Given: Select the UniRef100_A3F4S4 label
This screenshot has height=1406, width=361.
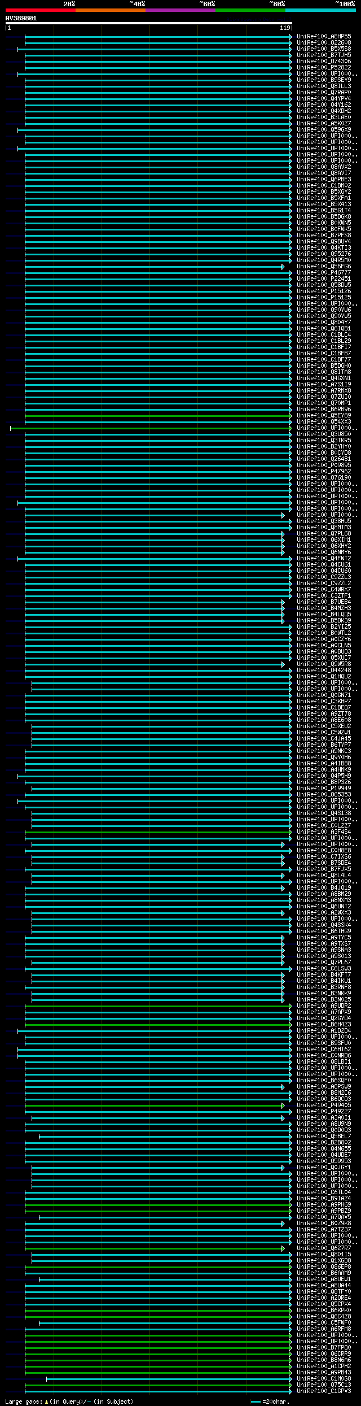Looking at the screenshot, I should pos(324,832).
